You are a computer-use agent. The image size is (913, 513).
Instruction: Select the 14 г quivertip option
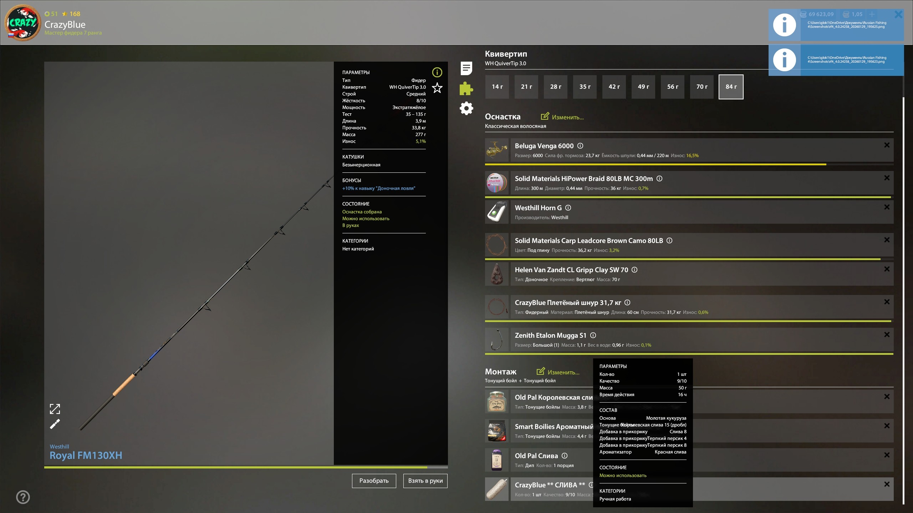pyautogui.click(x=497, y=87)
